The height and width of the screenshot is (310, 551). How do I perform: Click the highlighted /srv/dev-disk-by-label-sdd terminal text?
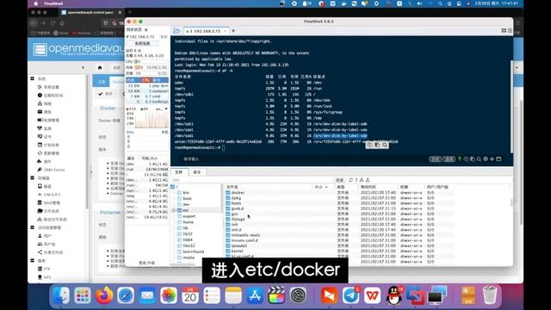(x=340, y=136)
